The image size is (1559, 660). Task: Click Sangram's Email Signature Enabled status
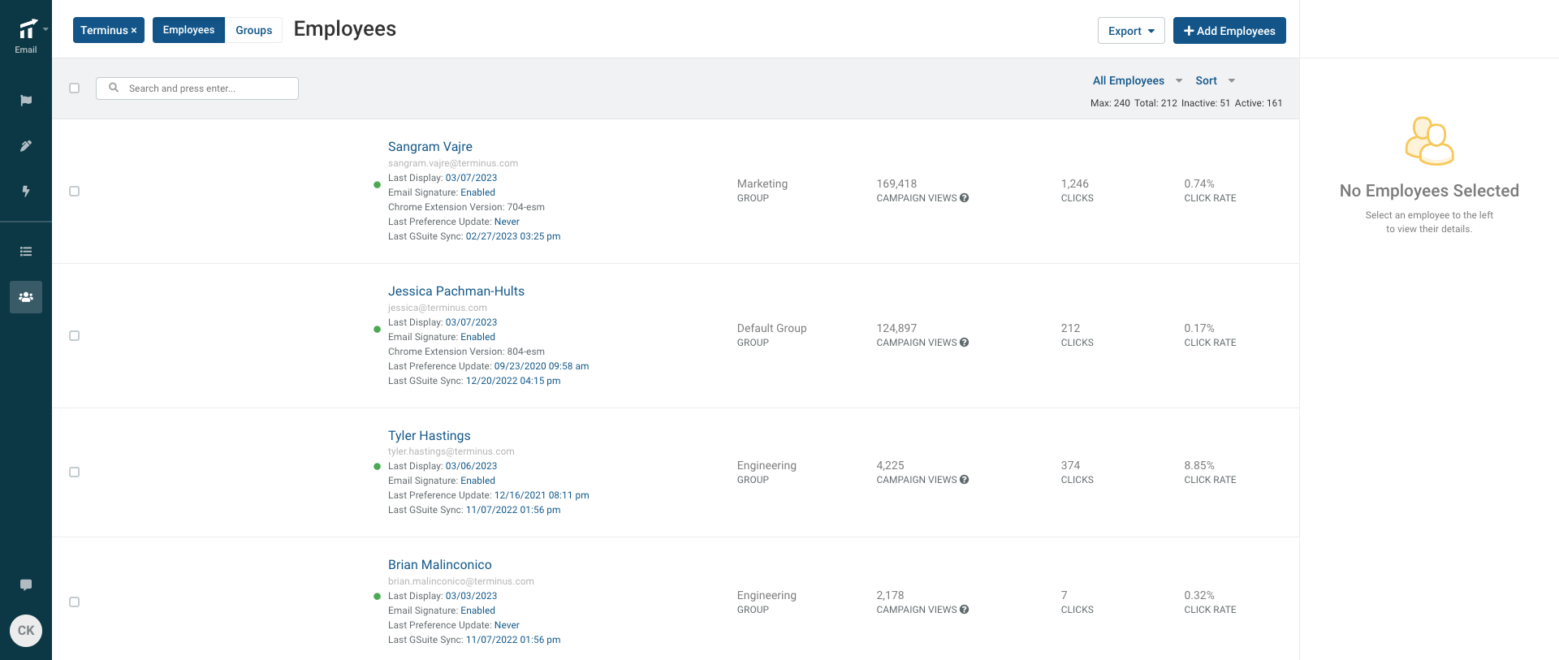tap(477, 192)
